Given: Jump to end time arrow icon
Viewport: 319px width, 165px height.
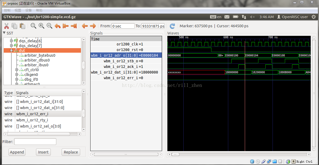Looking at the screenshot, I should (73, 26).
